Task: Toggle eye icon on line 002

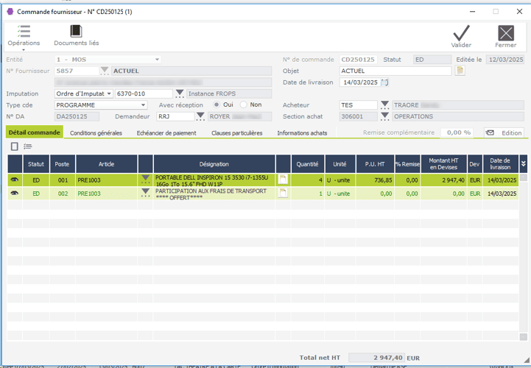Action: point(14,194)
